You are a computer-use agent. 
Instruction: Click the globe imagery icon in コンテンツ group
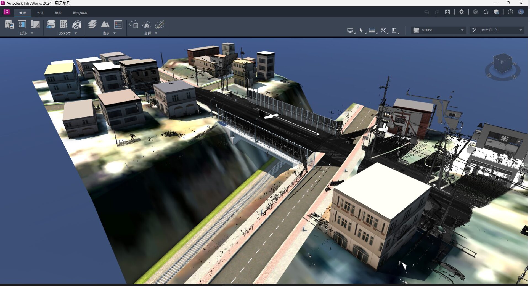point(78,25)
